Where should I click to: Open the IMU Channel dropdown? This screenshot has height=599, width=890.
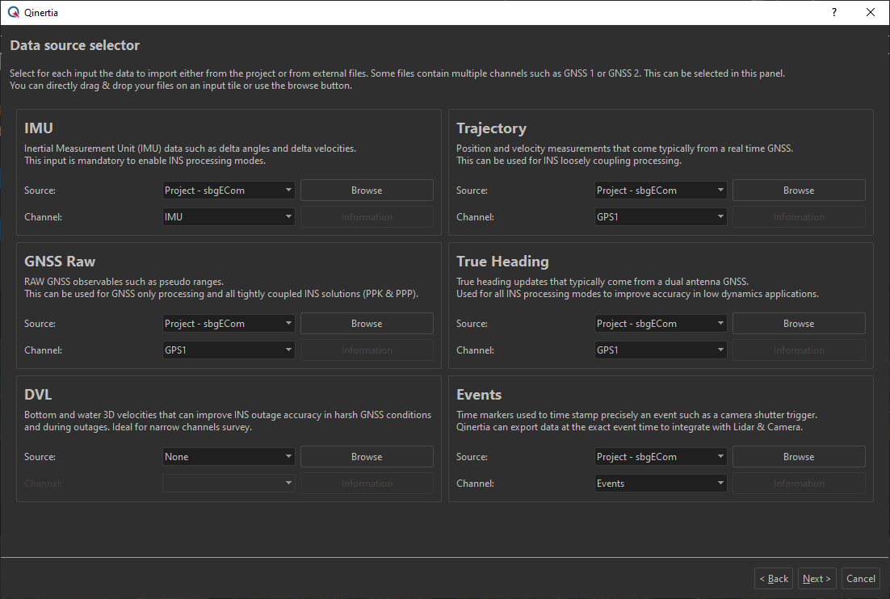pyautogui.click(x=229, y=217)
